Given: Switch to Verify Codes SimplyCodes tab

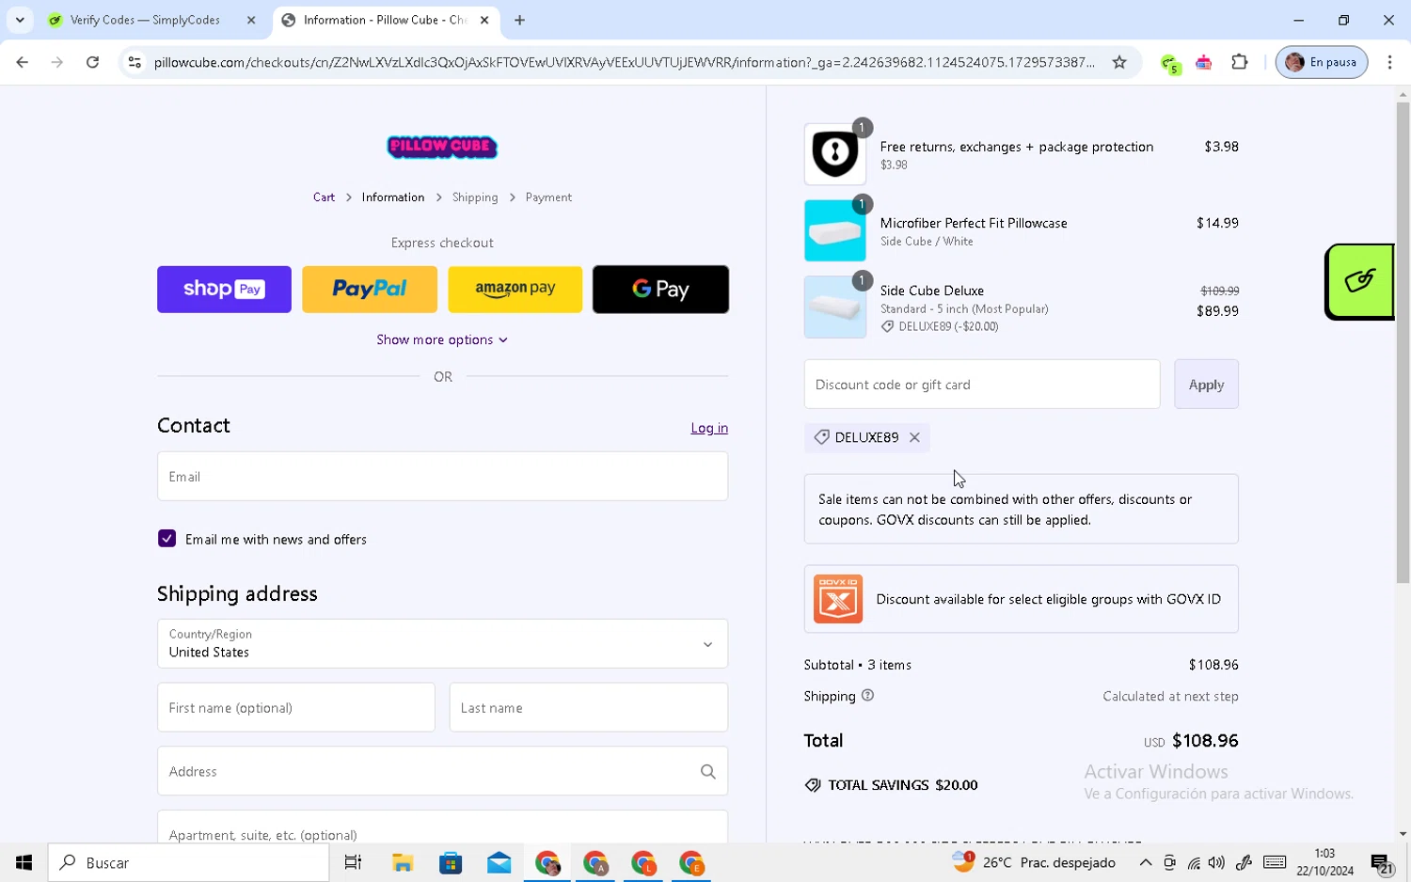Looking at the screenshot, I should (145, 20).
